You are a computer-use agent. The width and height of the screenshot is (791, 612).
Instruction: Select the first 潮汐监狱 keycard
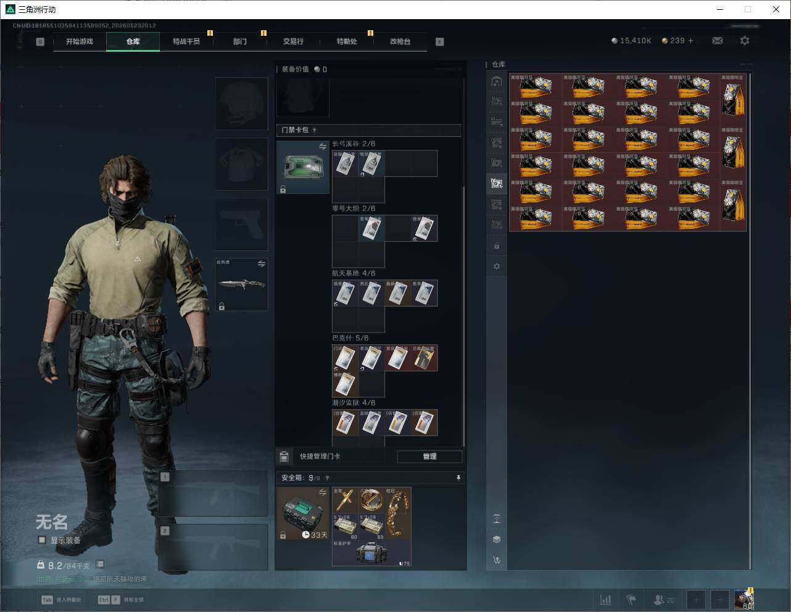[x=346, y=423]
